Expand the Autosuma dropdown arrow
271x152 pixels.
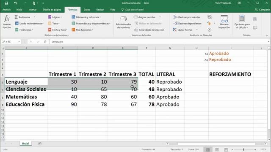click(35, 17)
